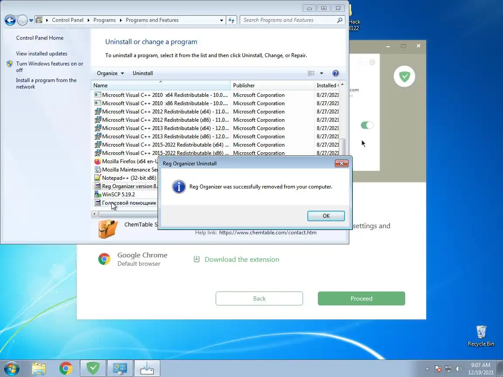This screenshot has height=377, width=503.
Task: Click the list vertical scrollbar up arrow
Action: coord(342,85)
